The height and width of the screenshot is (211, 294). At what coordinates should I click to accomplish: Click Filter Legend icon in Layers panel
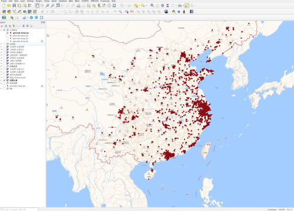14,26
